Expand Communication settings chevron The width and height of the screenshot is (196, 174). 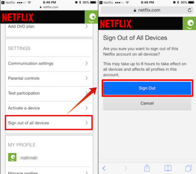(86, 63)
